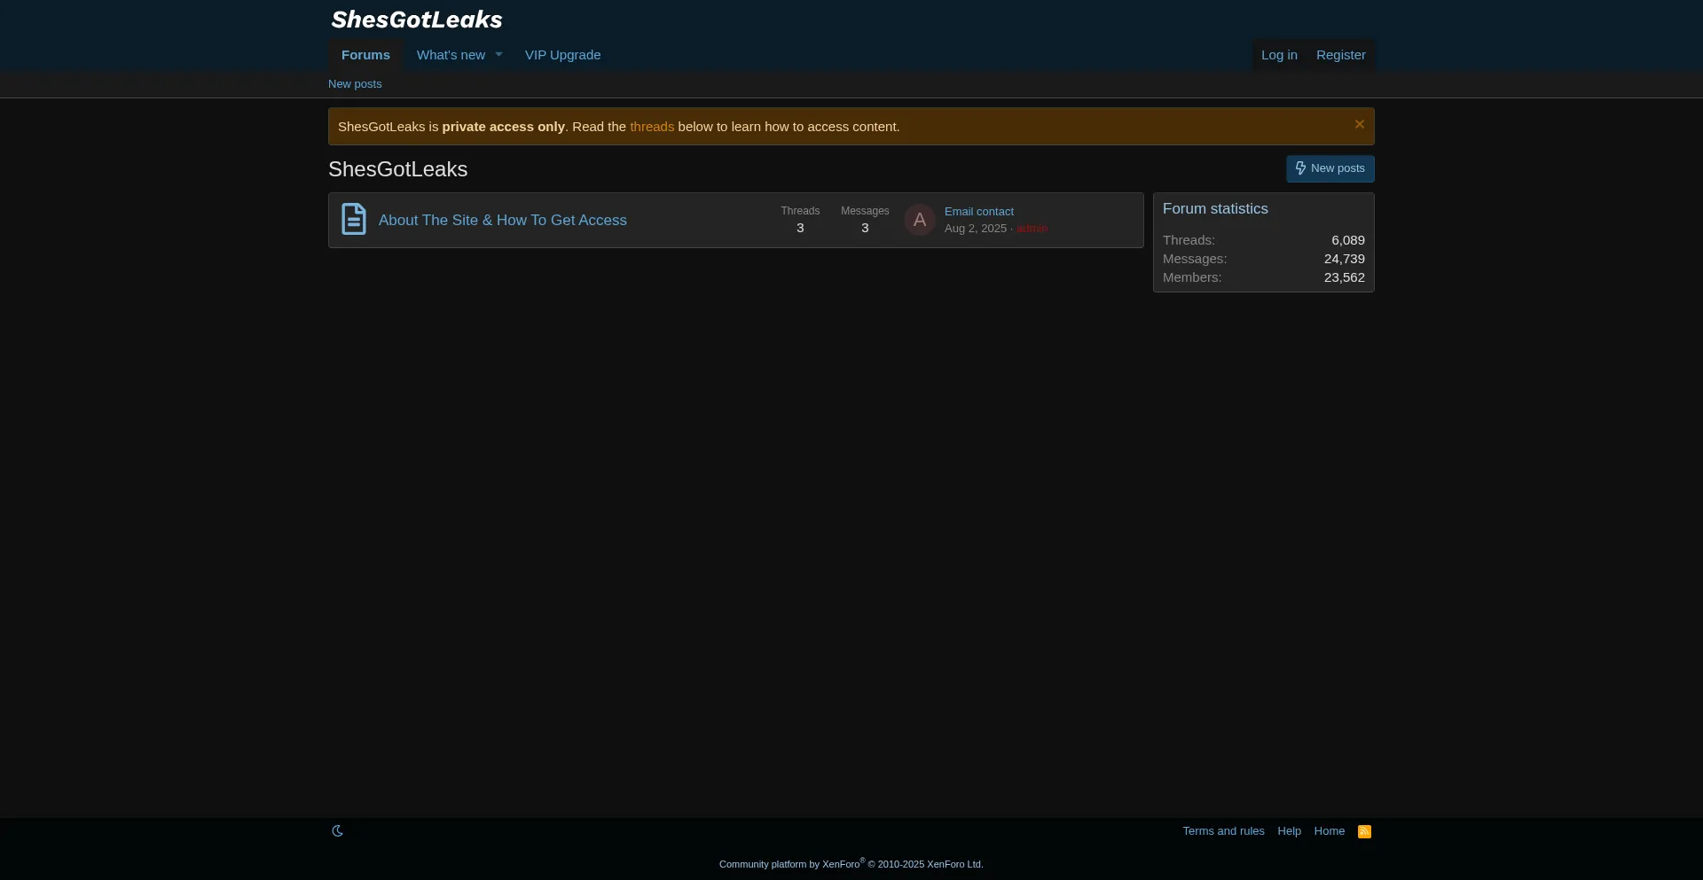
Task: Click the ShesGotLeaks logo in header
Action: click(416, 19)
